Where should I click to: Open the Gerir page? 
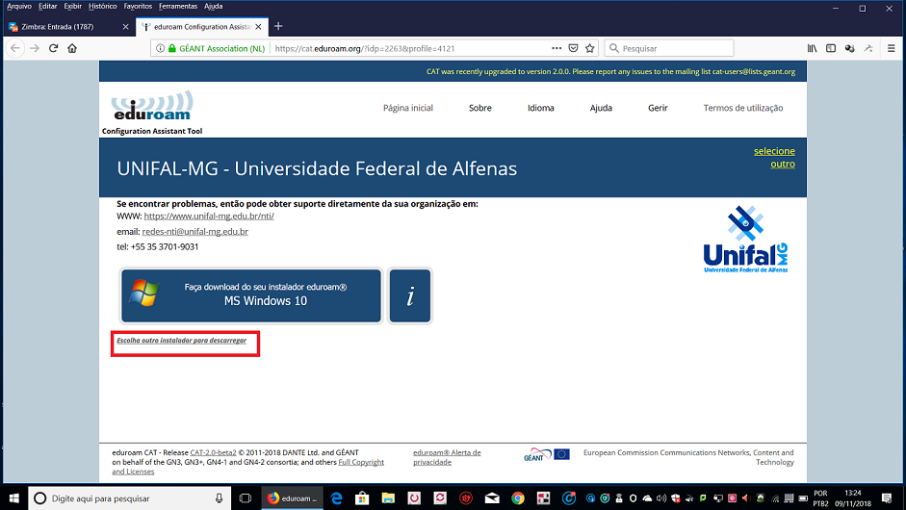pyautogui.click(x=658, y=108)
